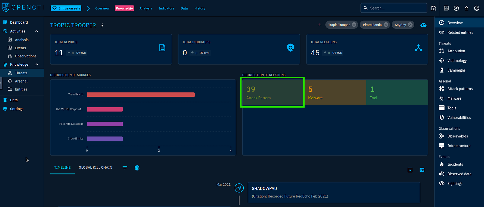484x207 pixels.
Task: Remove the Tropic Trooper alias chip
Action: point(354,25)
